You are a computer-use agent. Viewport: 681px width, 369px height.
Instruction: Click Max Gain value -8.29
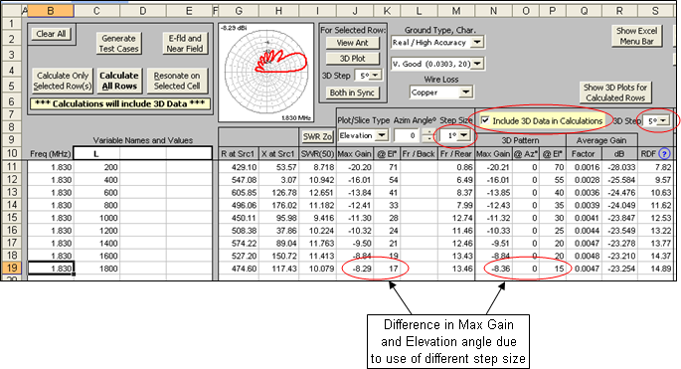click(x=355, y=269)
